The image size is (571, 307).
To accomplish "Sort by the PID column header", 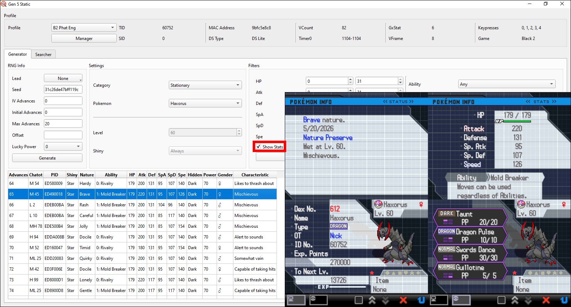I will (x=54, y=175).
